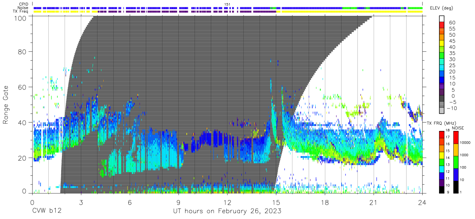Click the 21 tick on UT hours axis
This screenshot has width=475, height=219.
pos(374,203)
